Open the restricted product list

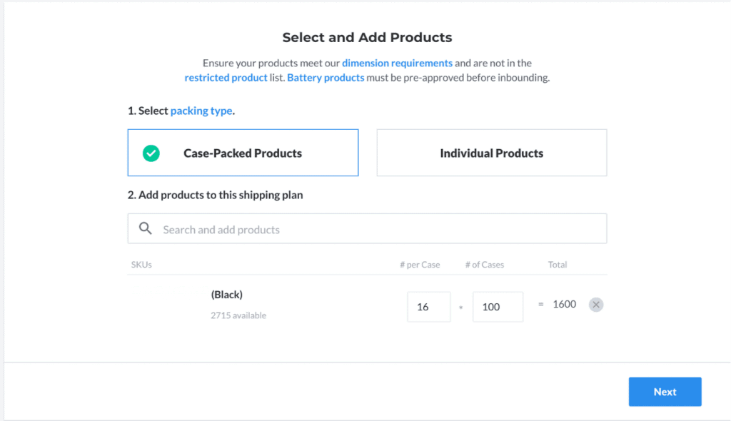click(x=226, y=77)
